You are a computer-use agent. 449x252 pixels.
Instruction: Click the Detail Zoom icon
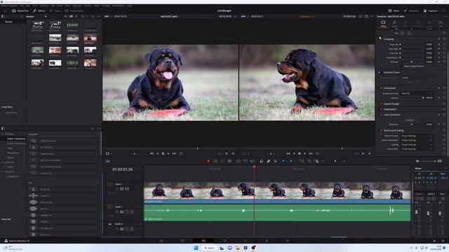click(x=309, y=161)
